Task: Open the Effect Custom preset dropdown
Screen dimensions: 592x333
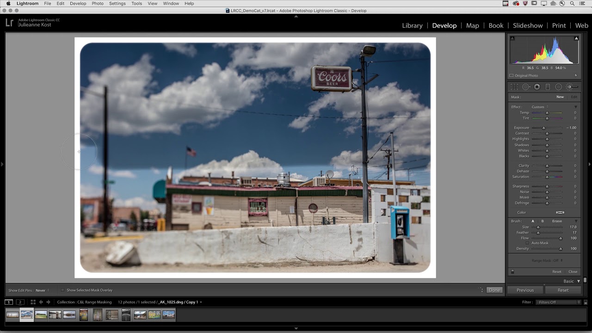Action: click(x=540, y=107)
